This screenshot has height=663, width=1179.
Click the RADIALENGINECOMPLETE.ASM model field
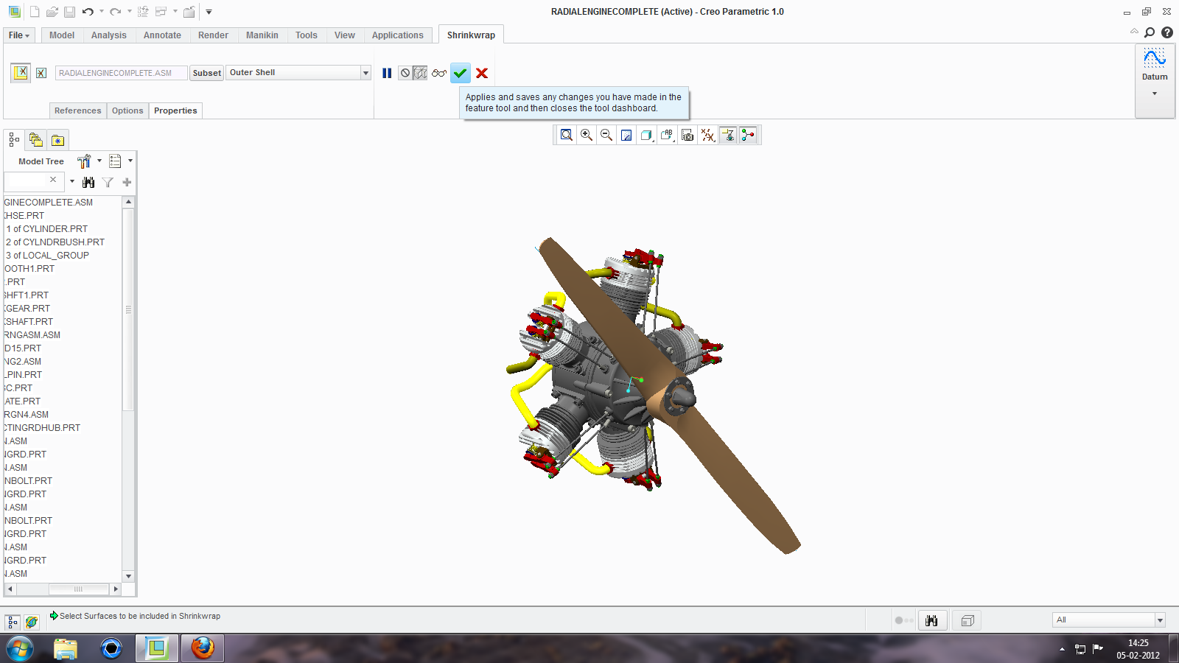coord(121,73)
